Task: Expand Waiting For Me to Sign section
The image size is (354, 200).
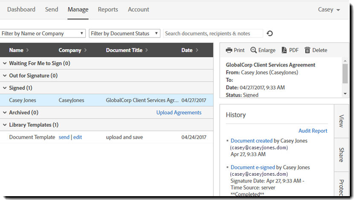Action: [5, 64]
